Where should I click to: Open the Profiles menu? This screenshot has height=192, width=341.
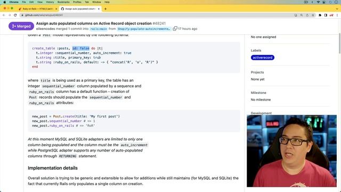(x=77, y=2)
